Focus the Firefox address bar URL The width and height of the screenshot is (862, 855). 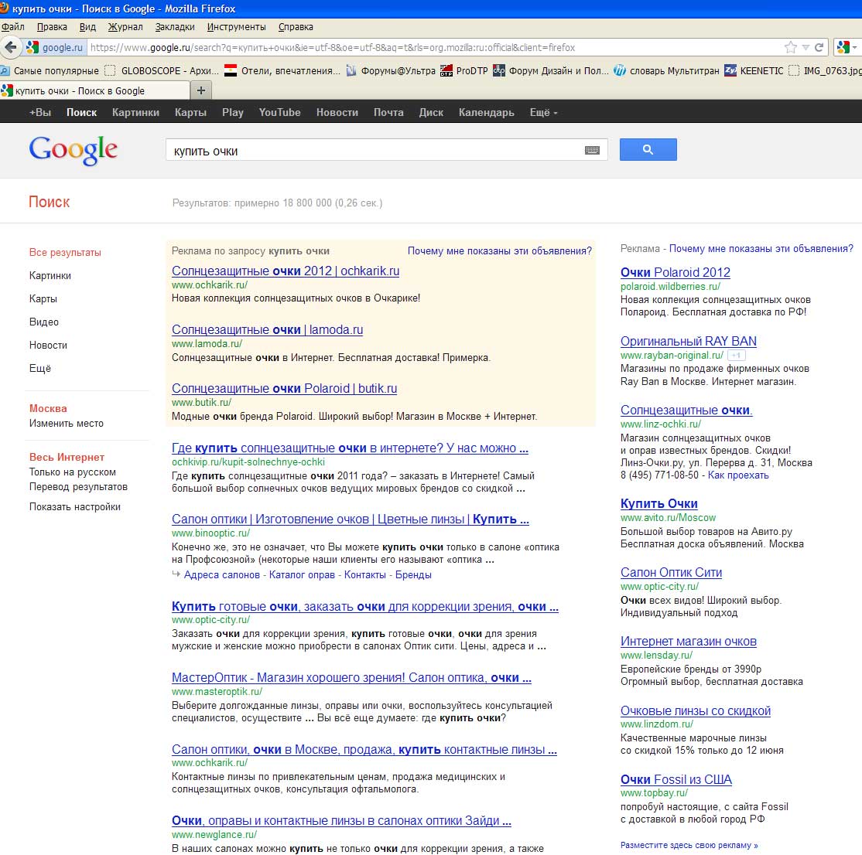click(434, 48)
